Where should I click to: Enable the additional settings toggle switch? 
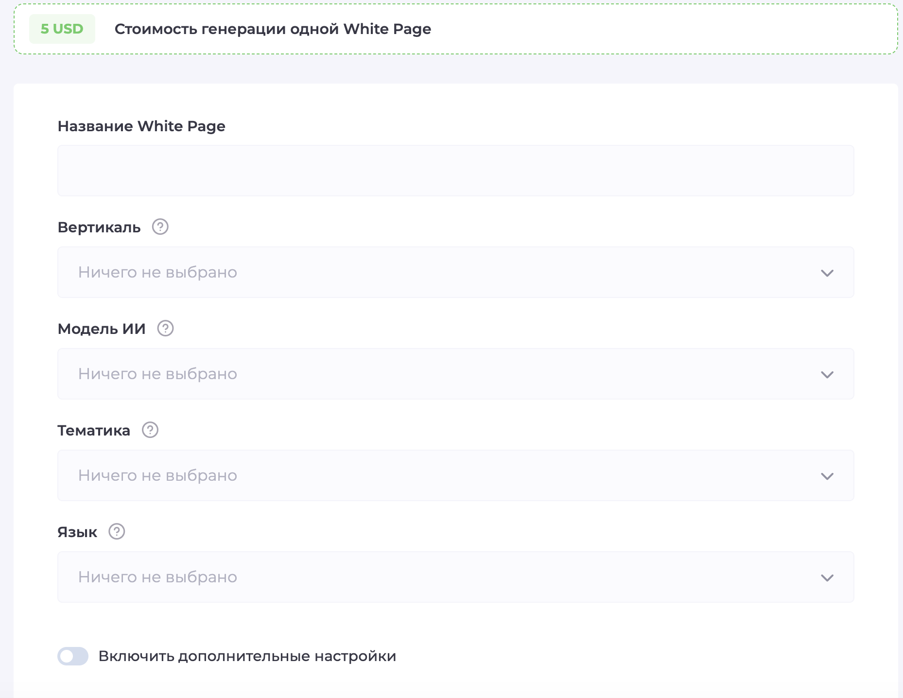tap(73, 656)
